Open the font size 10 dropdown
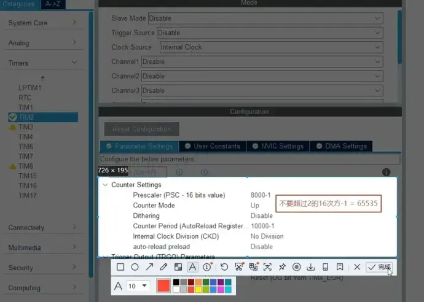This screenshot has width=424, height=302. [x=138, y=286]
